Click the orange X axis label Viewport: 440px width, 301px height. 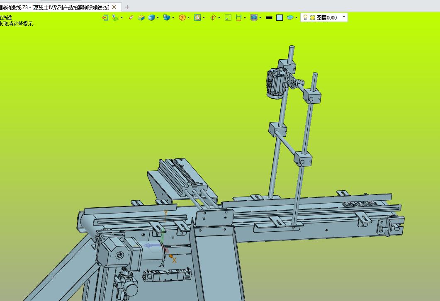(174, 260)
